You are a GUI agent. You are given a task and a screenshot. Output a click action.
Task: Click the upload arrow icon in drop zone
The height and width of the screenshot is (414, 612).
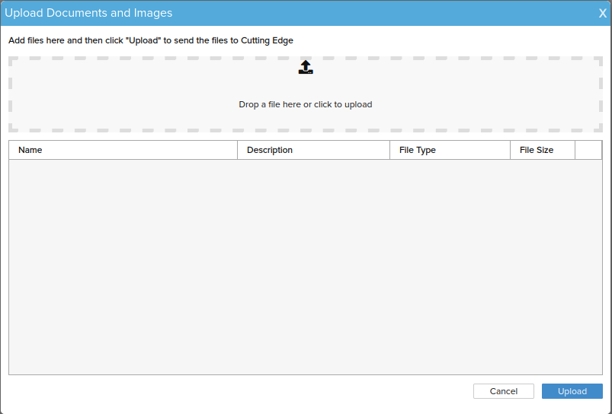tap(306, 67)
